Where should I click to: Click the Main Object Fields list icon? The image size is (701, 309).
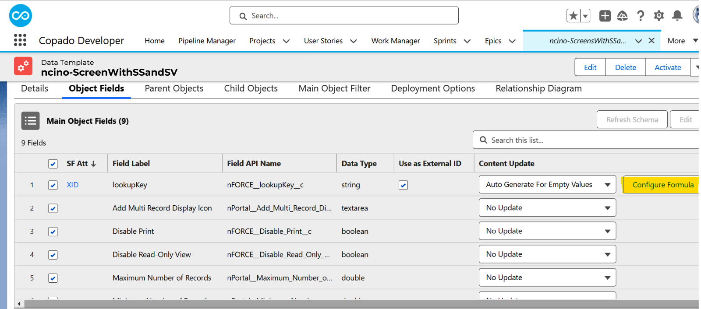pyautogui.click(x=30, y=121)
